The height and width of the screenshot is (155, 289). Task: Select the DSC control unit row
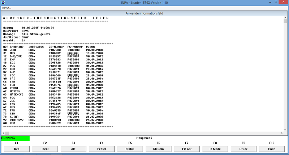pos(53,69)
